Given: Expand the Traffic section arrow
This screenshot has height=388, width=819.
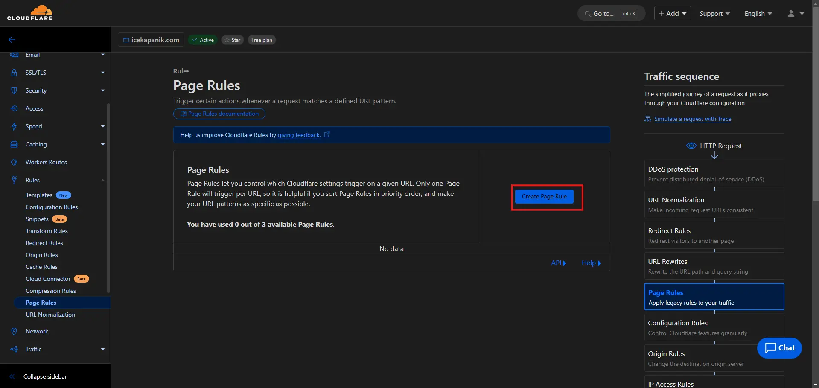Looking at the screenshot, I should click(x=103, y=349).
